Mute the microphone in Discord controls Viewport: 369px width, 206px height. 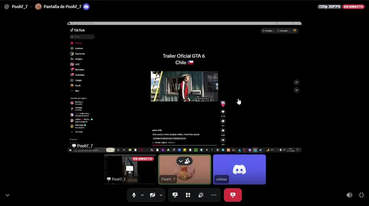134,195
